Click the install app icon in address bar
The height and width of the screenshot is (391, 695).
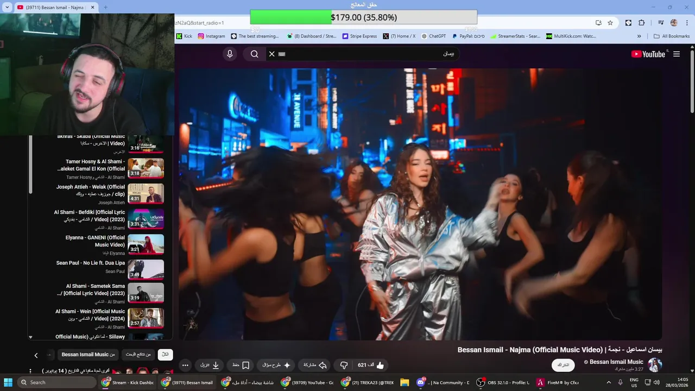point(598,23)
